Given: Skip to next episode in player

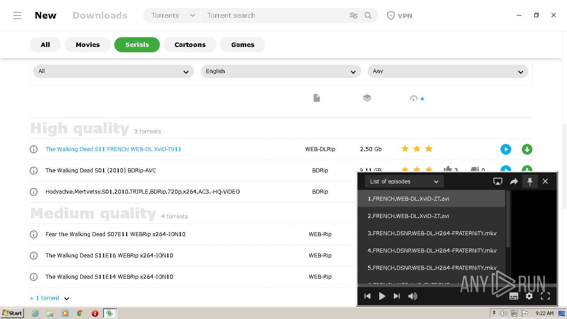Looking at the screenshot, I should pyautogui.click(x=397, y=296).
